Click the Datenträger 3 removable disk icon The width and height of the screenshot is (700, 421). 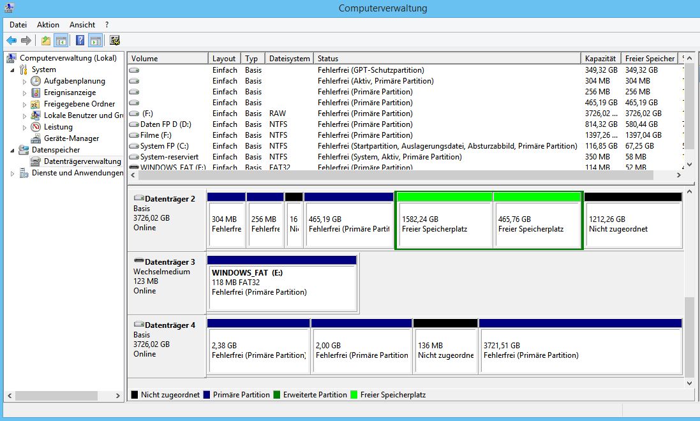click(x=139, y=261)
